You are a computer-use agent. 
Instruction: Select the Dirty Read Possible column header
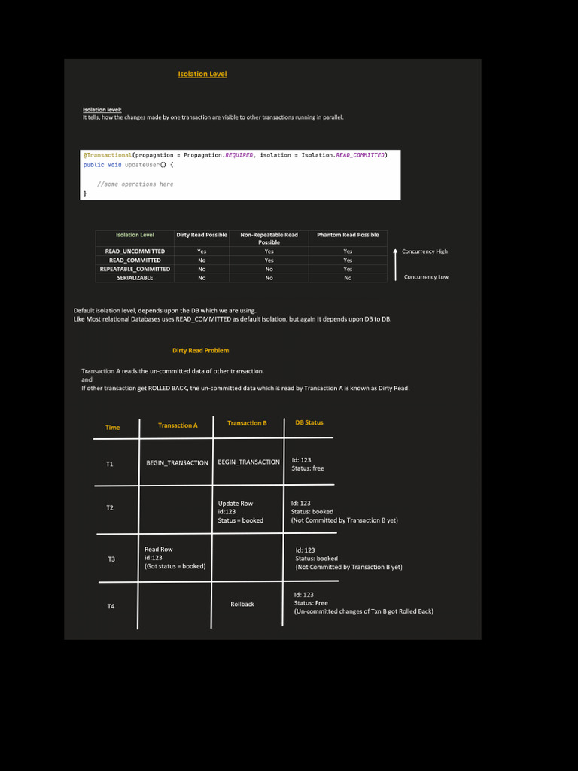pos(202,235)
